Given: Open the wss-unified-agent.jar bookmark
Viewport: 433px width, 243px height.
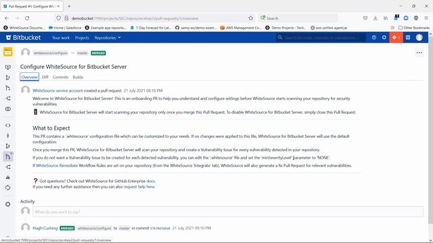Looking at the screenshot, I should 329,28.
